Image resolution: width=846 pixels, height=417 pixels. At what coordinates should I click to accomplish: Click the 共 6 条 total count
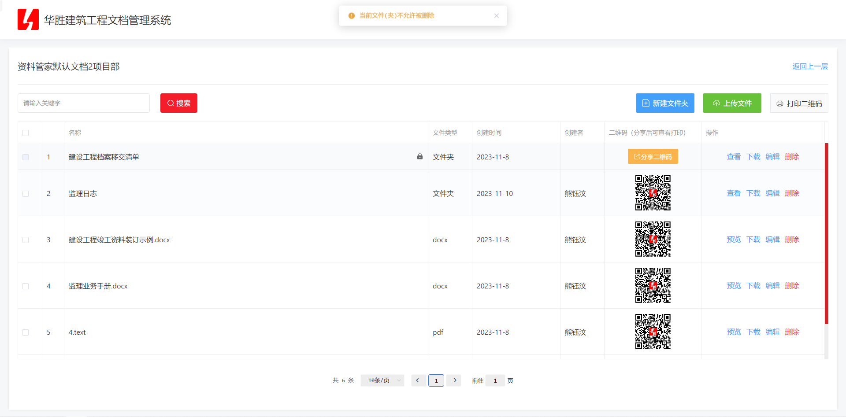coord(343,380)
